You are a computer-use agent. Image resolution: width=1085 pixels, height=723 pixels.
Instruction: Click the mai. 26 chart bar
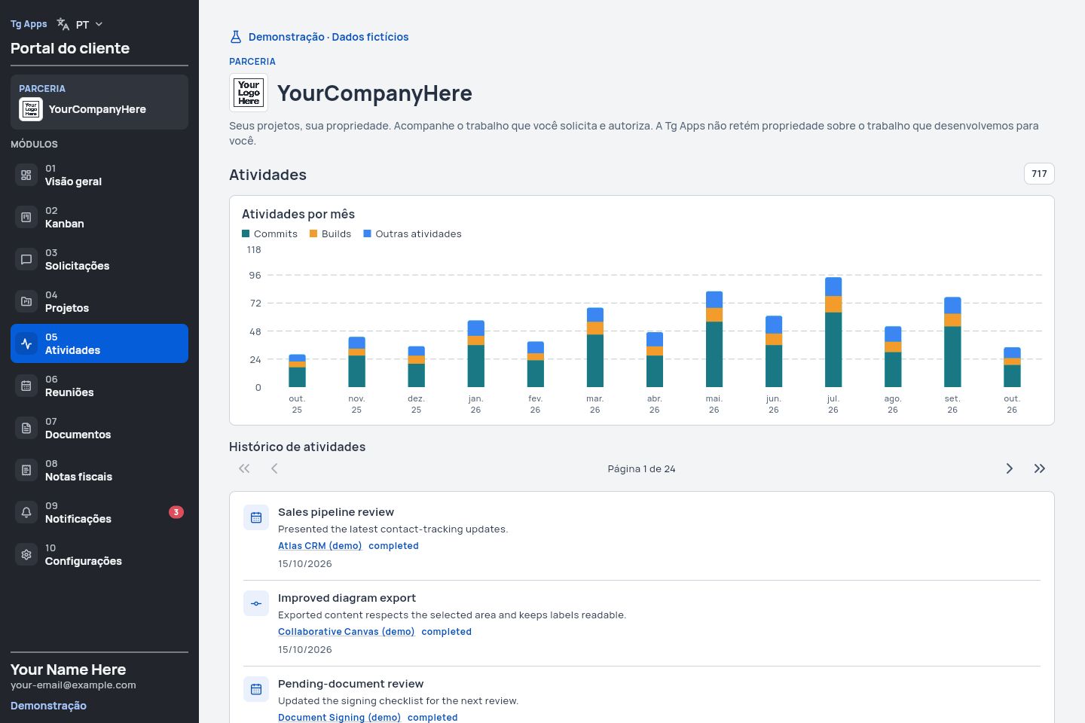click(x=714, y=339)
